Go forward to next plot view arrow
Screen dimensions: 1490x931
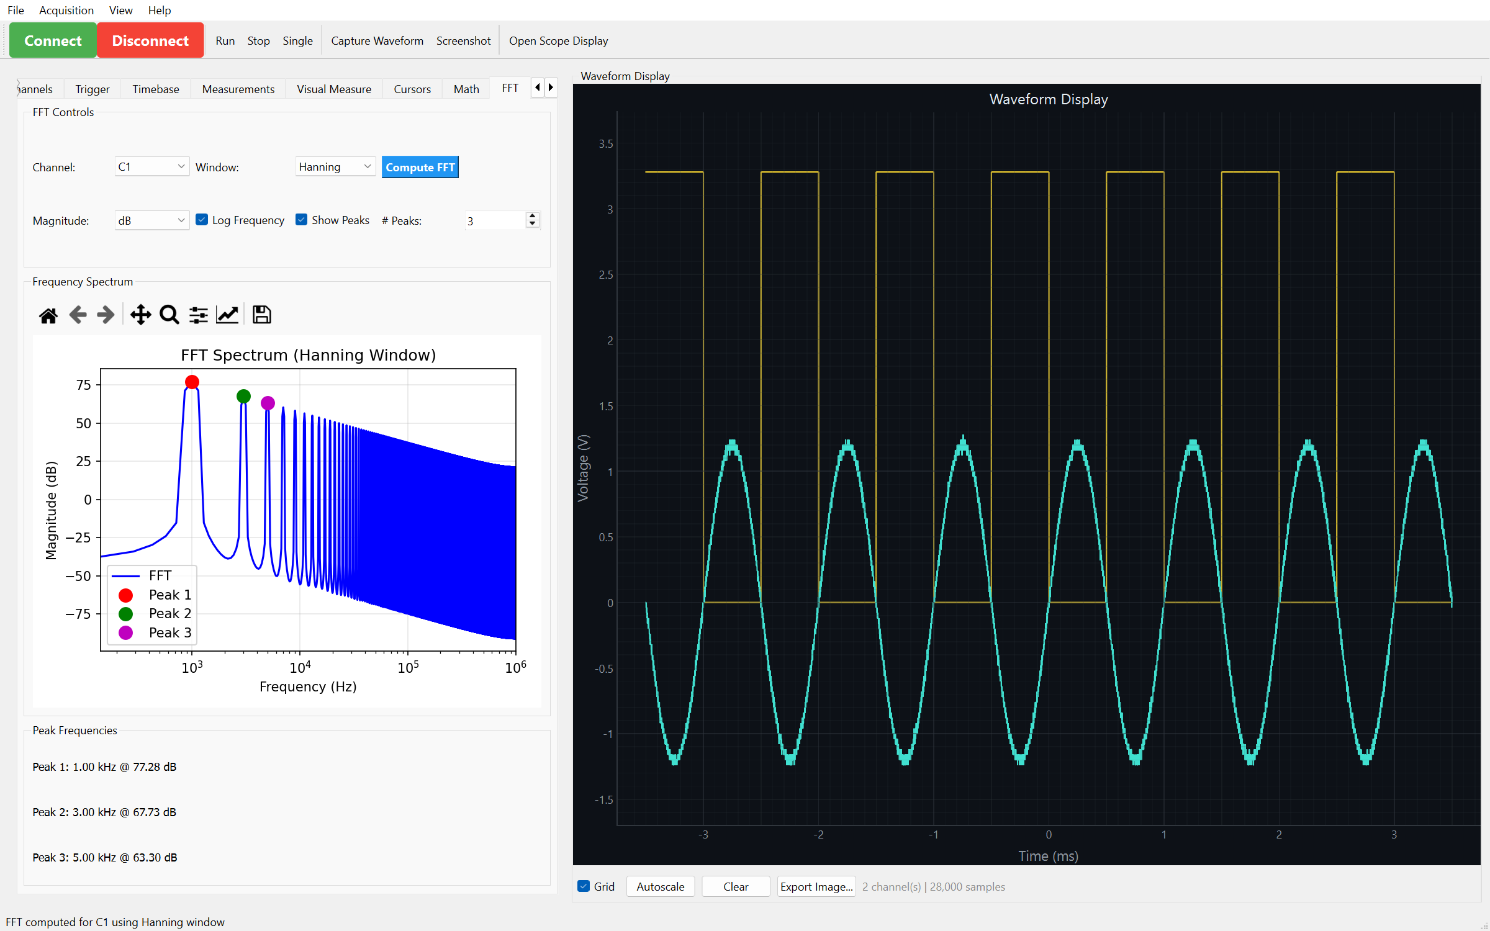point(106,315)
